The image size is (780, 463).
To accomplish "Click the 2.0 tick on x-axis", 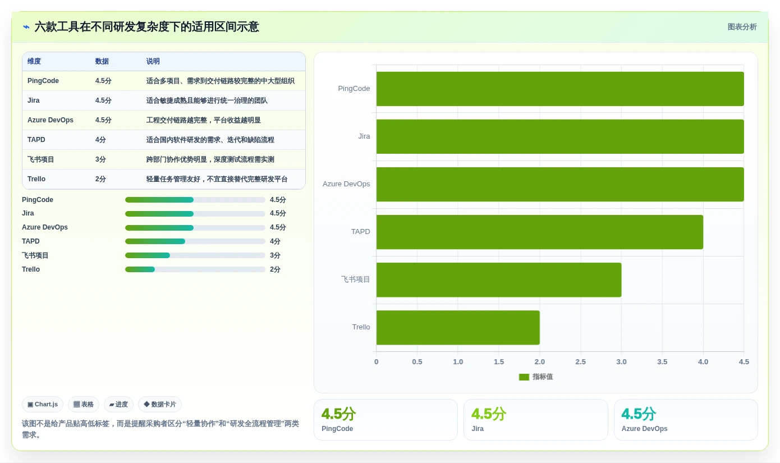I will pyautogui.click(x=540, y=362).
